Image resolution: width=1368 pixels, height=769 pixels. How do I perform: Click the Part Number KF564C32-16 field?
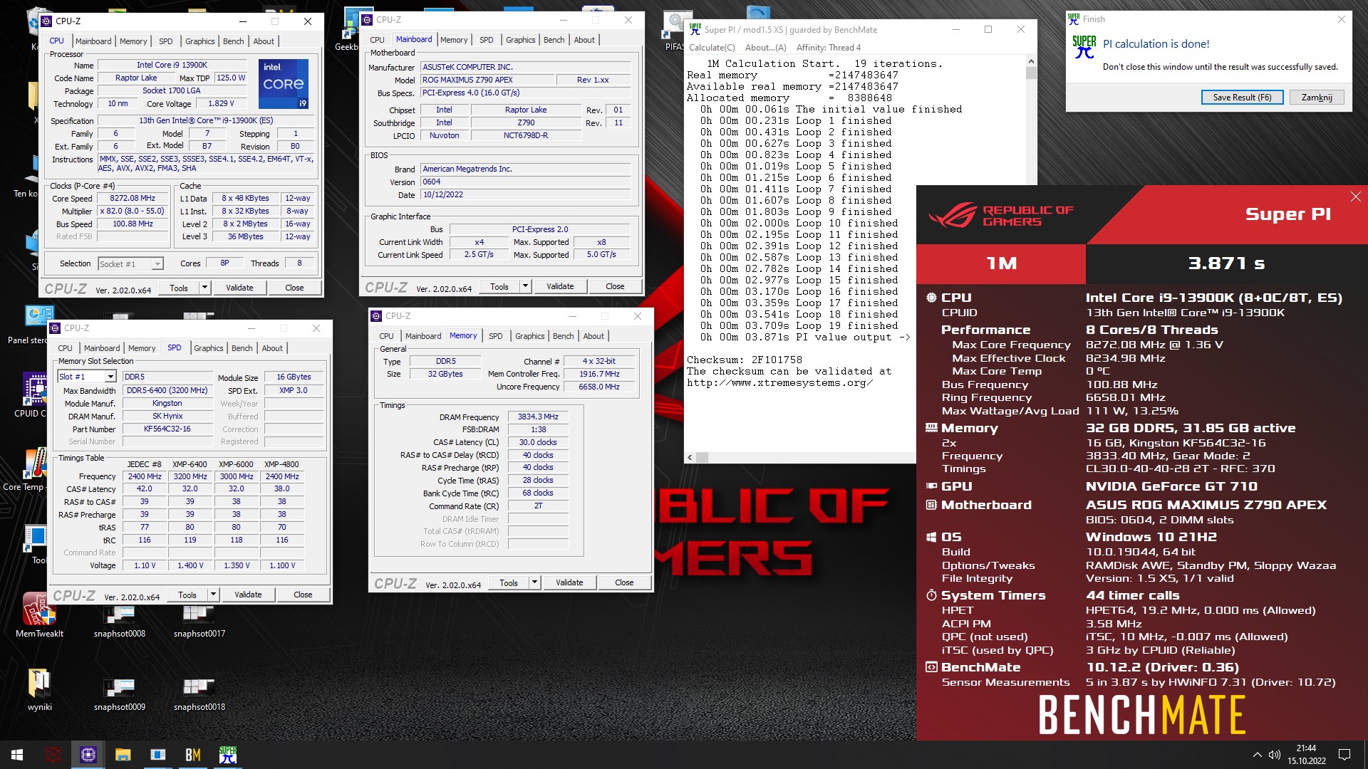point(167,429)
